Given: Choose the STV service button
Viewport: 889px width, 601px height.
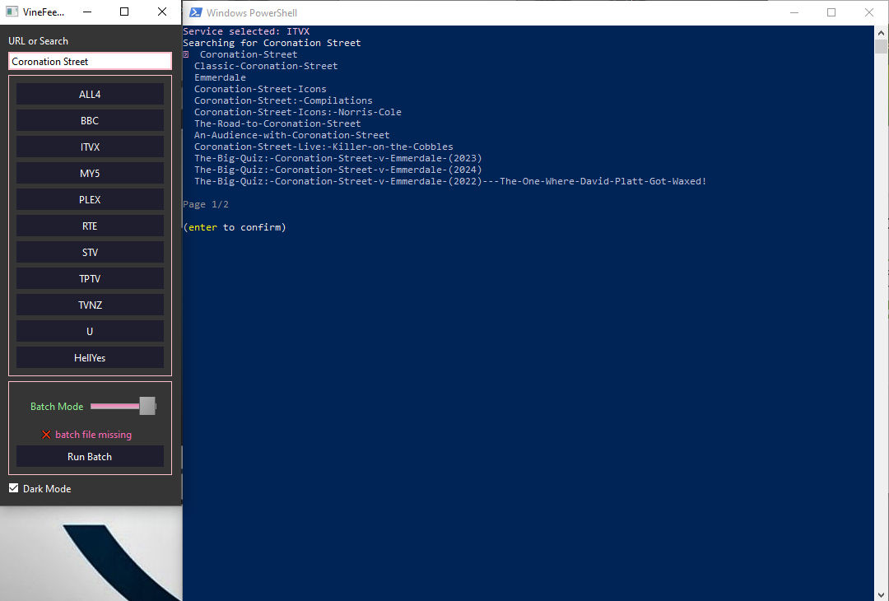Looking at the screenshot, I should coord(90,252).
